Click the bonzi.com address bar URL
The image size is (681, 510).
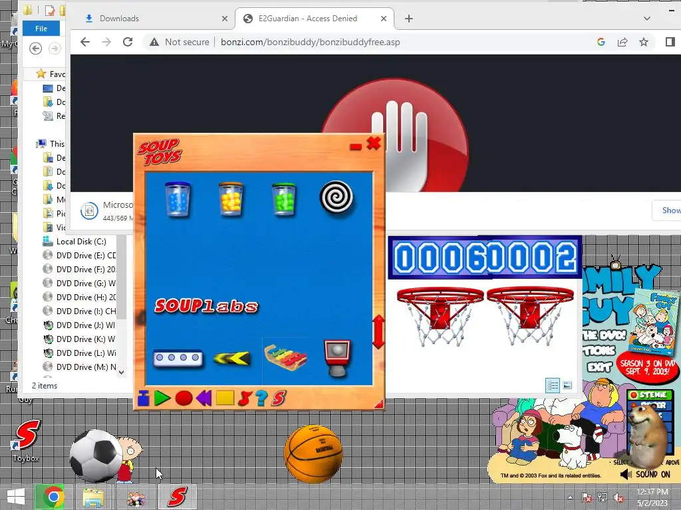point(310,42)
